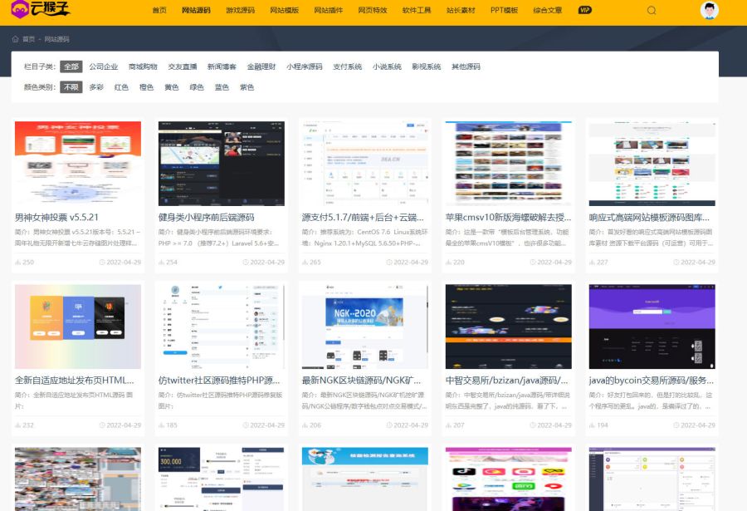Click the 云猴子 site logo

click(38, 11)
